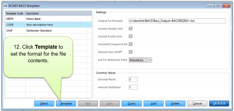
Task: Click the Decimal Places input box
Action: click(x=133, y=79)
